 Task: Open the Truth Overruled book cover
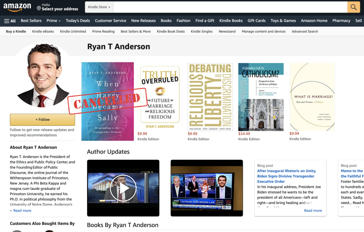click(160, 97)
